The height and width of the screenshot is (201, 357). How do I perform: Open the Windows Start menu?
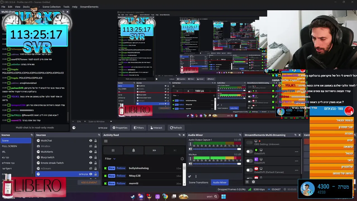coord(223,197)
